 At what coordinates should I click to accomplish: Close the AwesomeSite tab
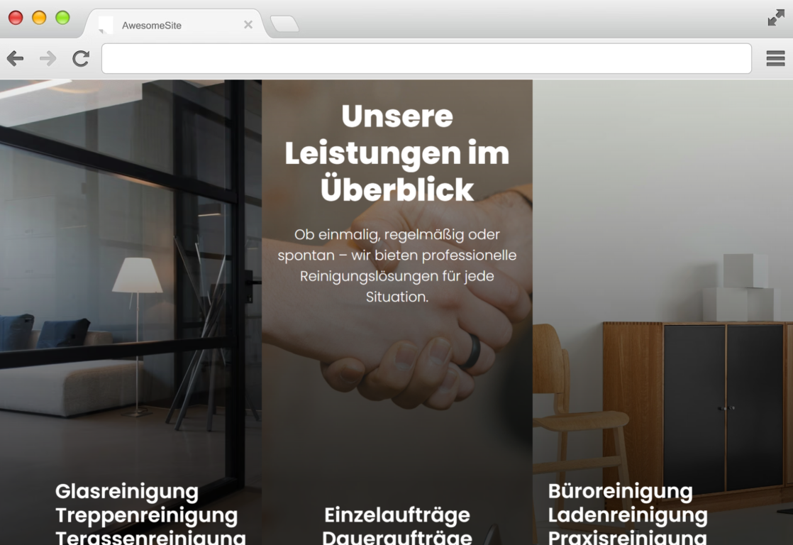(x=248, y=24)
